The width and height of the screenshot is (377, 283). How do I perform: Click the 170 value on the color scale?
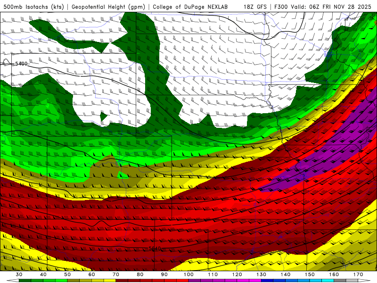358,275
